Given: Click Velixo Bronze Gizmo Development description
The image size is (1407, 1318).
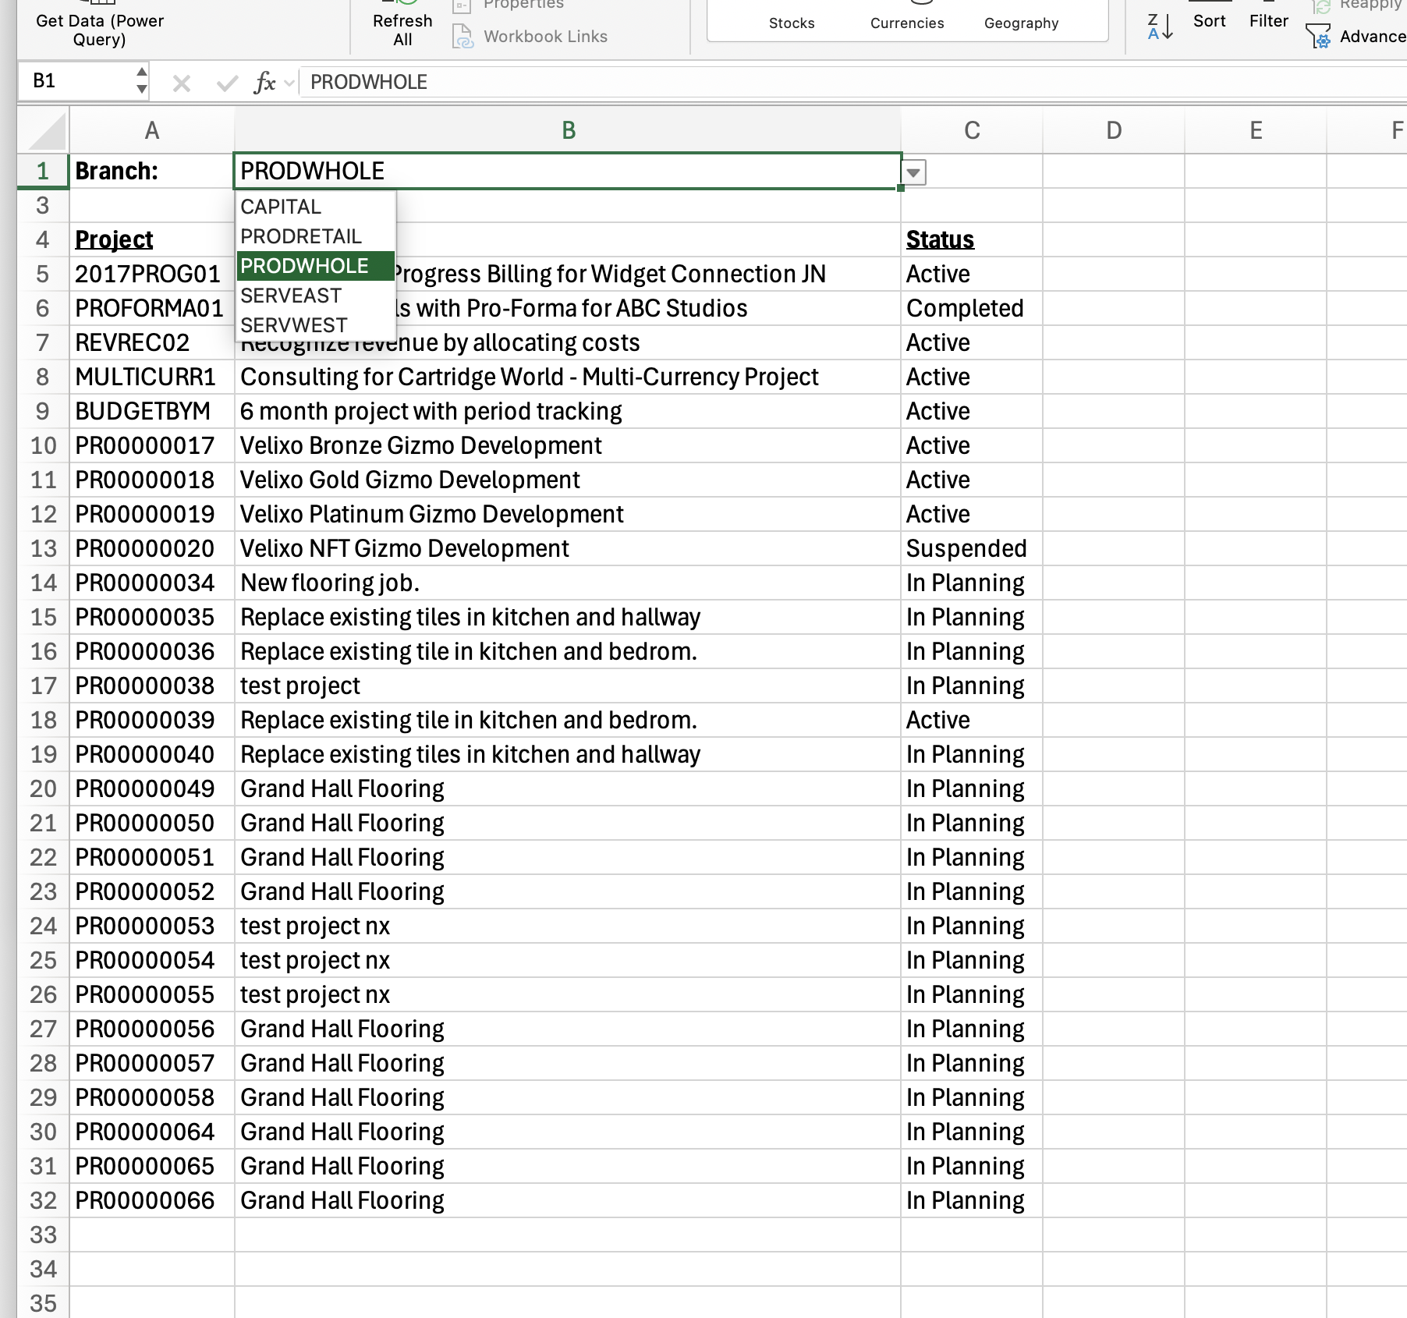Looking at the screenshot, I should coord(568,445).
